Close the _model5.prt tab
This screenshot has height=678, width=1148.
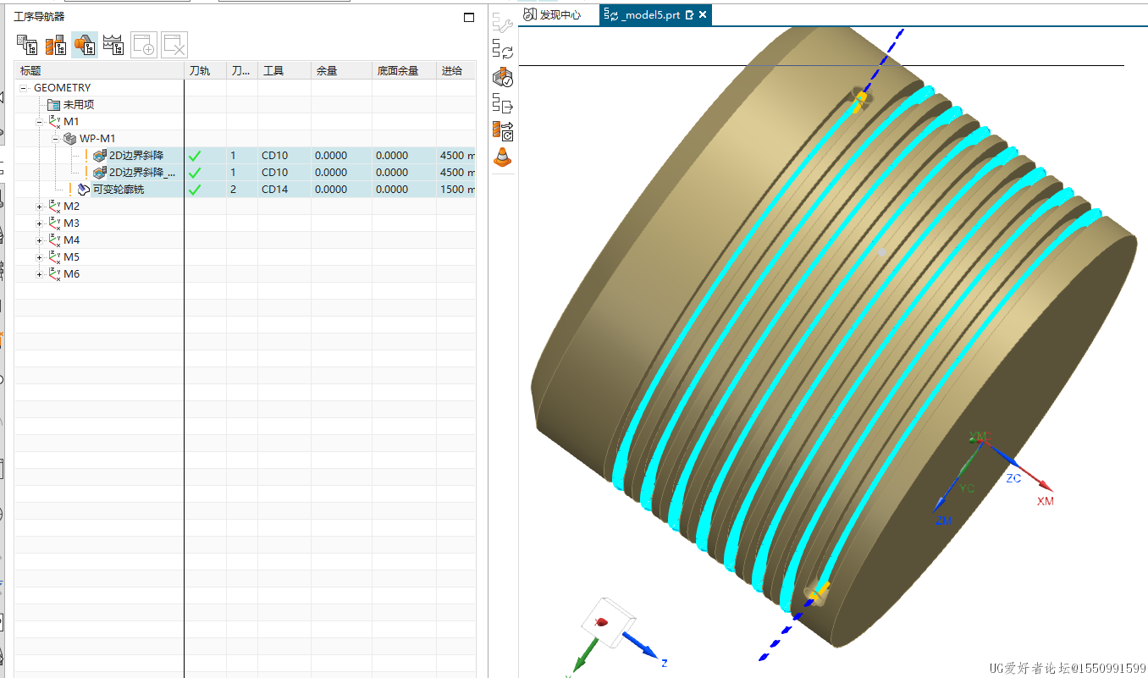703,15
